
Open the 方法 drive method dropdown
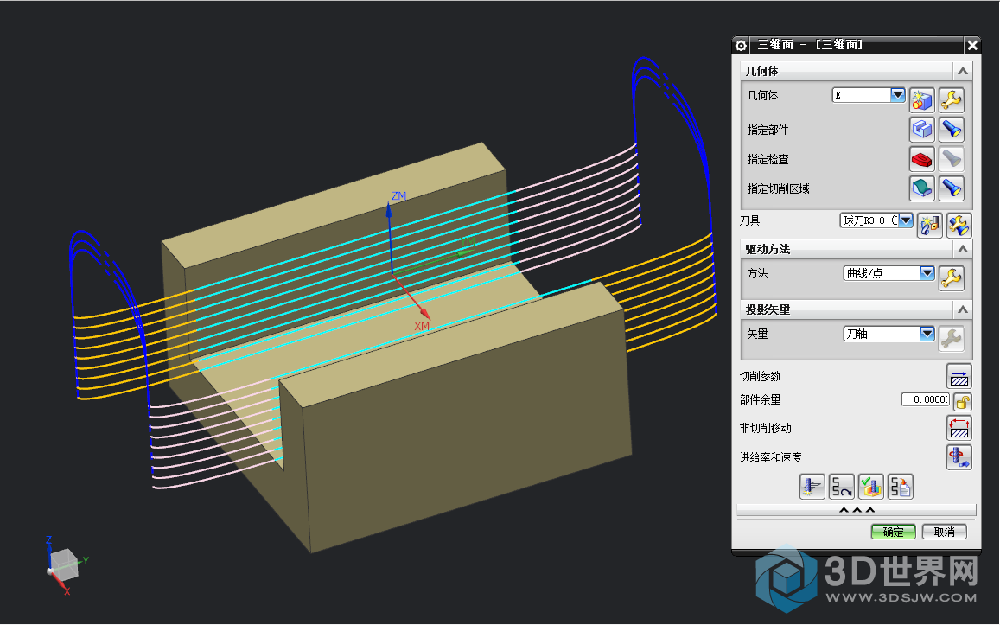point(927,273)
